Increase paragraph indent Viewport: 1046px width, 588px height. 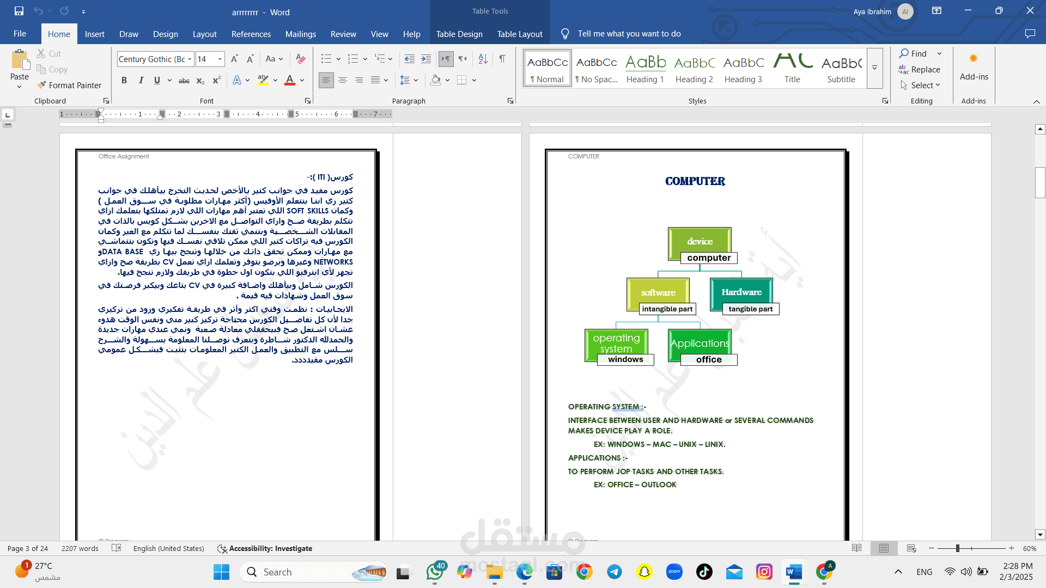426,59
